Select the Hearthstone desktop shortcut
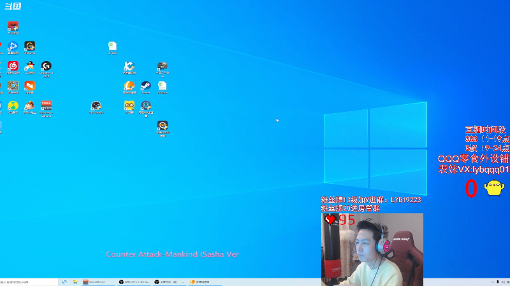Screen dimensions: 510x286 [13, 87]
